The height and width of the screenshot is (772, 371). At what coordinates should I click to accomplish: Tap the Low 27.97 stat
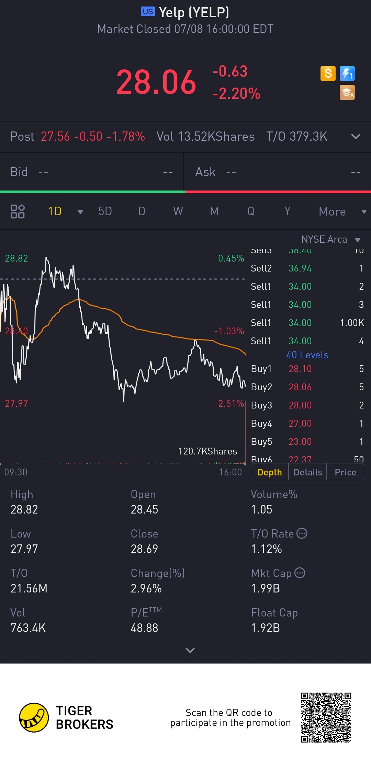click(x=24, y=541)
